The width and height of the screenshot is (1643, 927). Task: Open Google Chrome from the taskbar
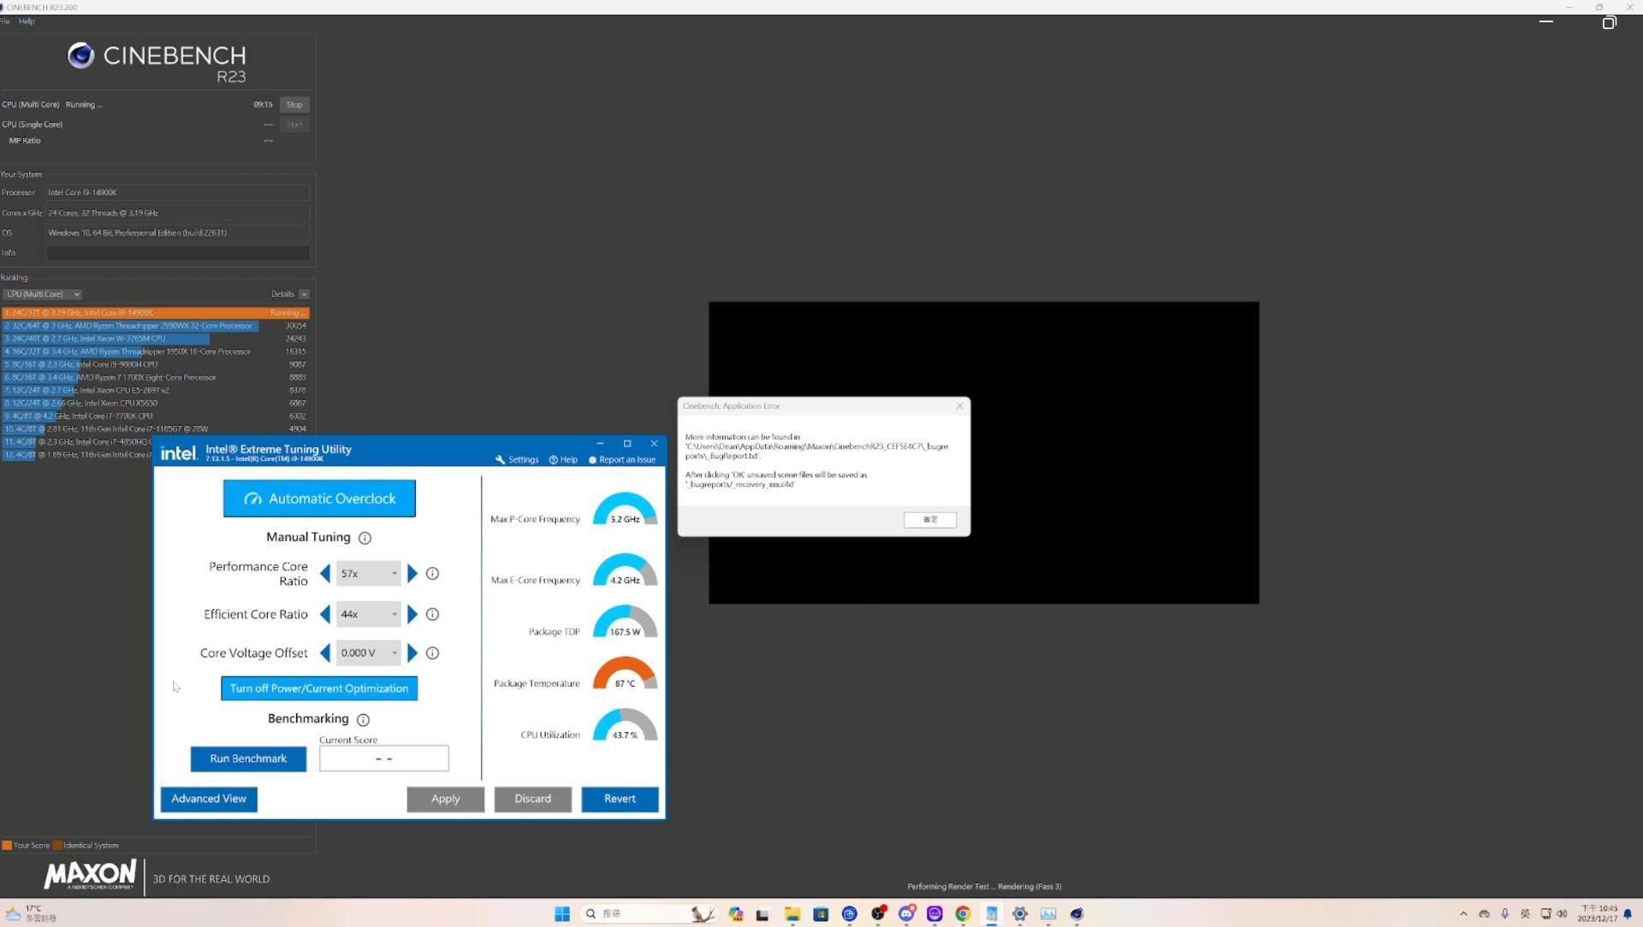point(962,914)
